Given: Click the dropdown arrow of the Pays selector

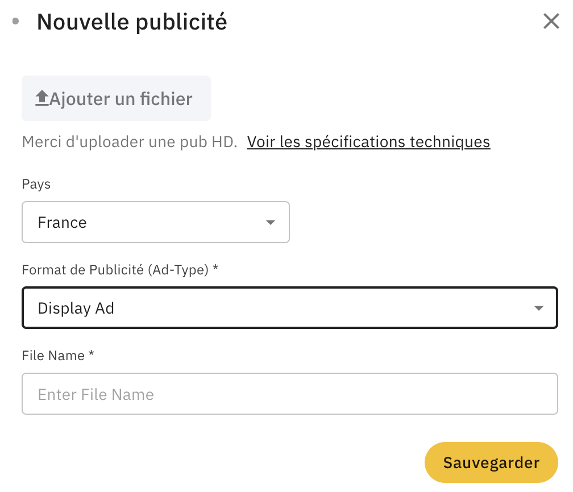Looking at the screenshot, I should (271, 222).
